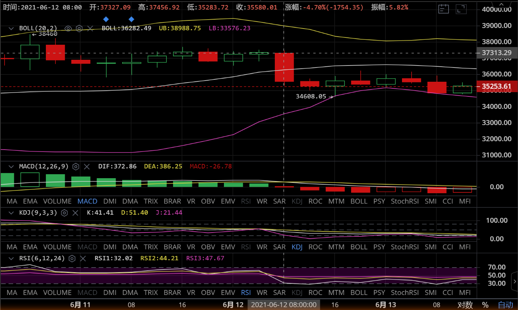518x310 pixels.
Task: Click the crosshair price label 37313.29
Action: tap(497, 53)
